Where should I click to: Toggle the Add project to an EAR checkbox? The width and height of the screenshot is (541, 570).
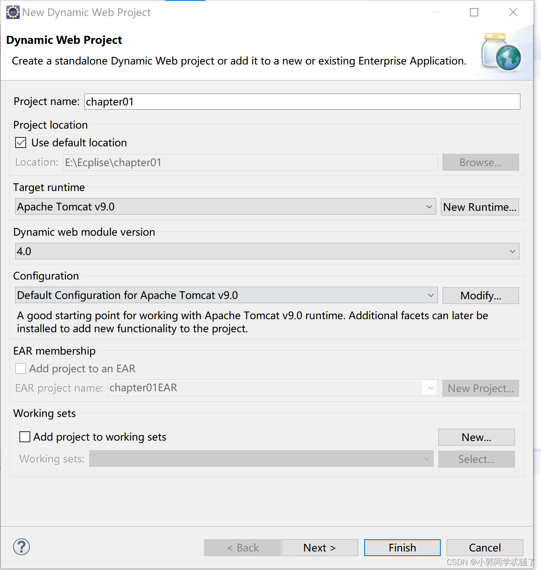click(21, 368)
